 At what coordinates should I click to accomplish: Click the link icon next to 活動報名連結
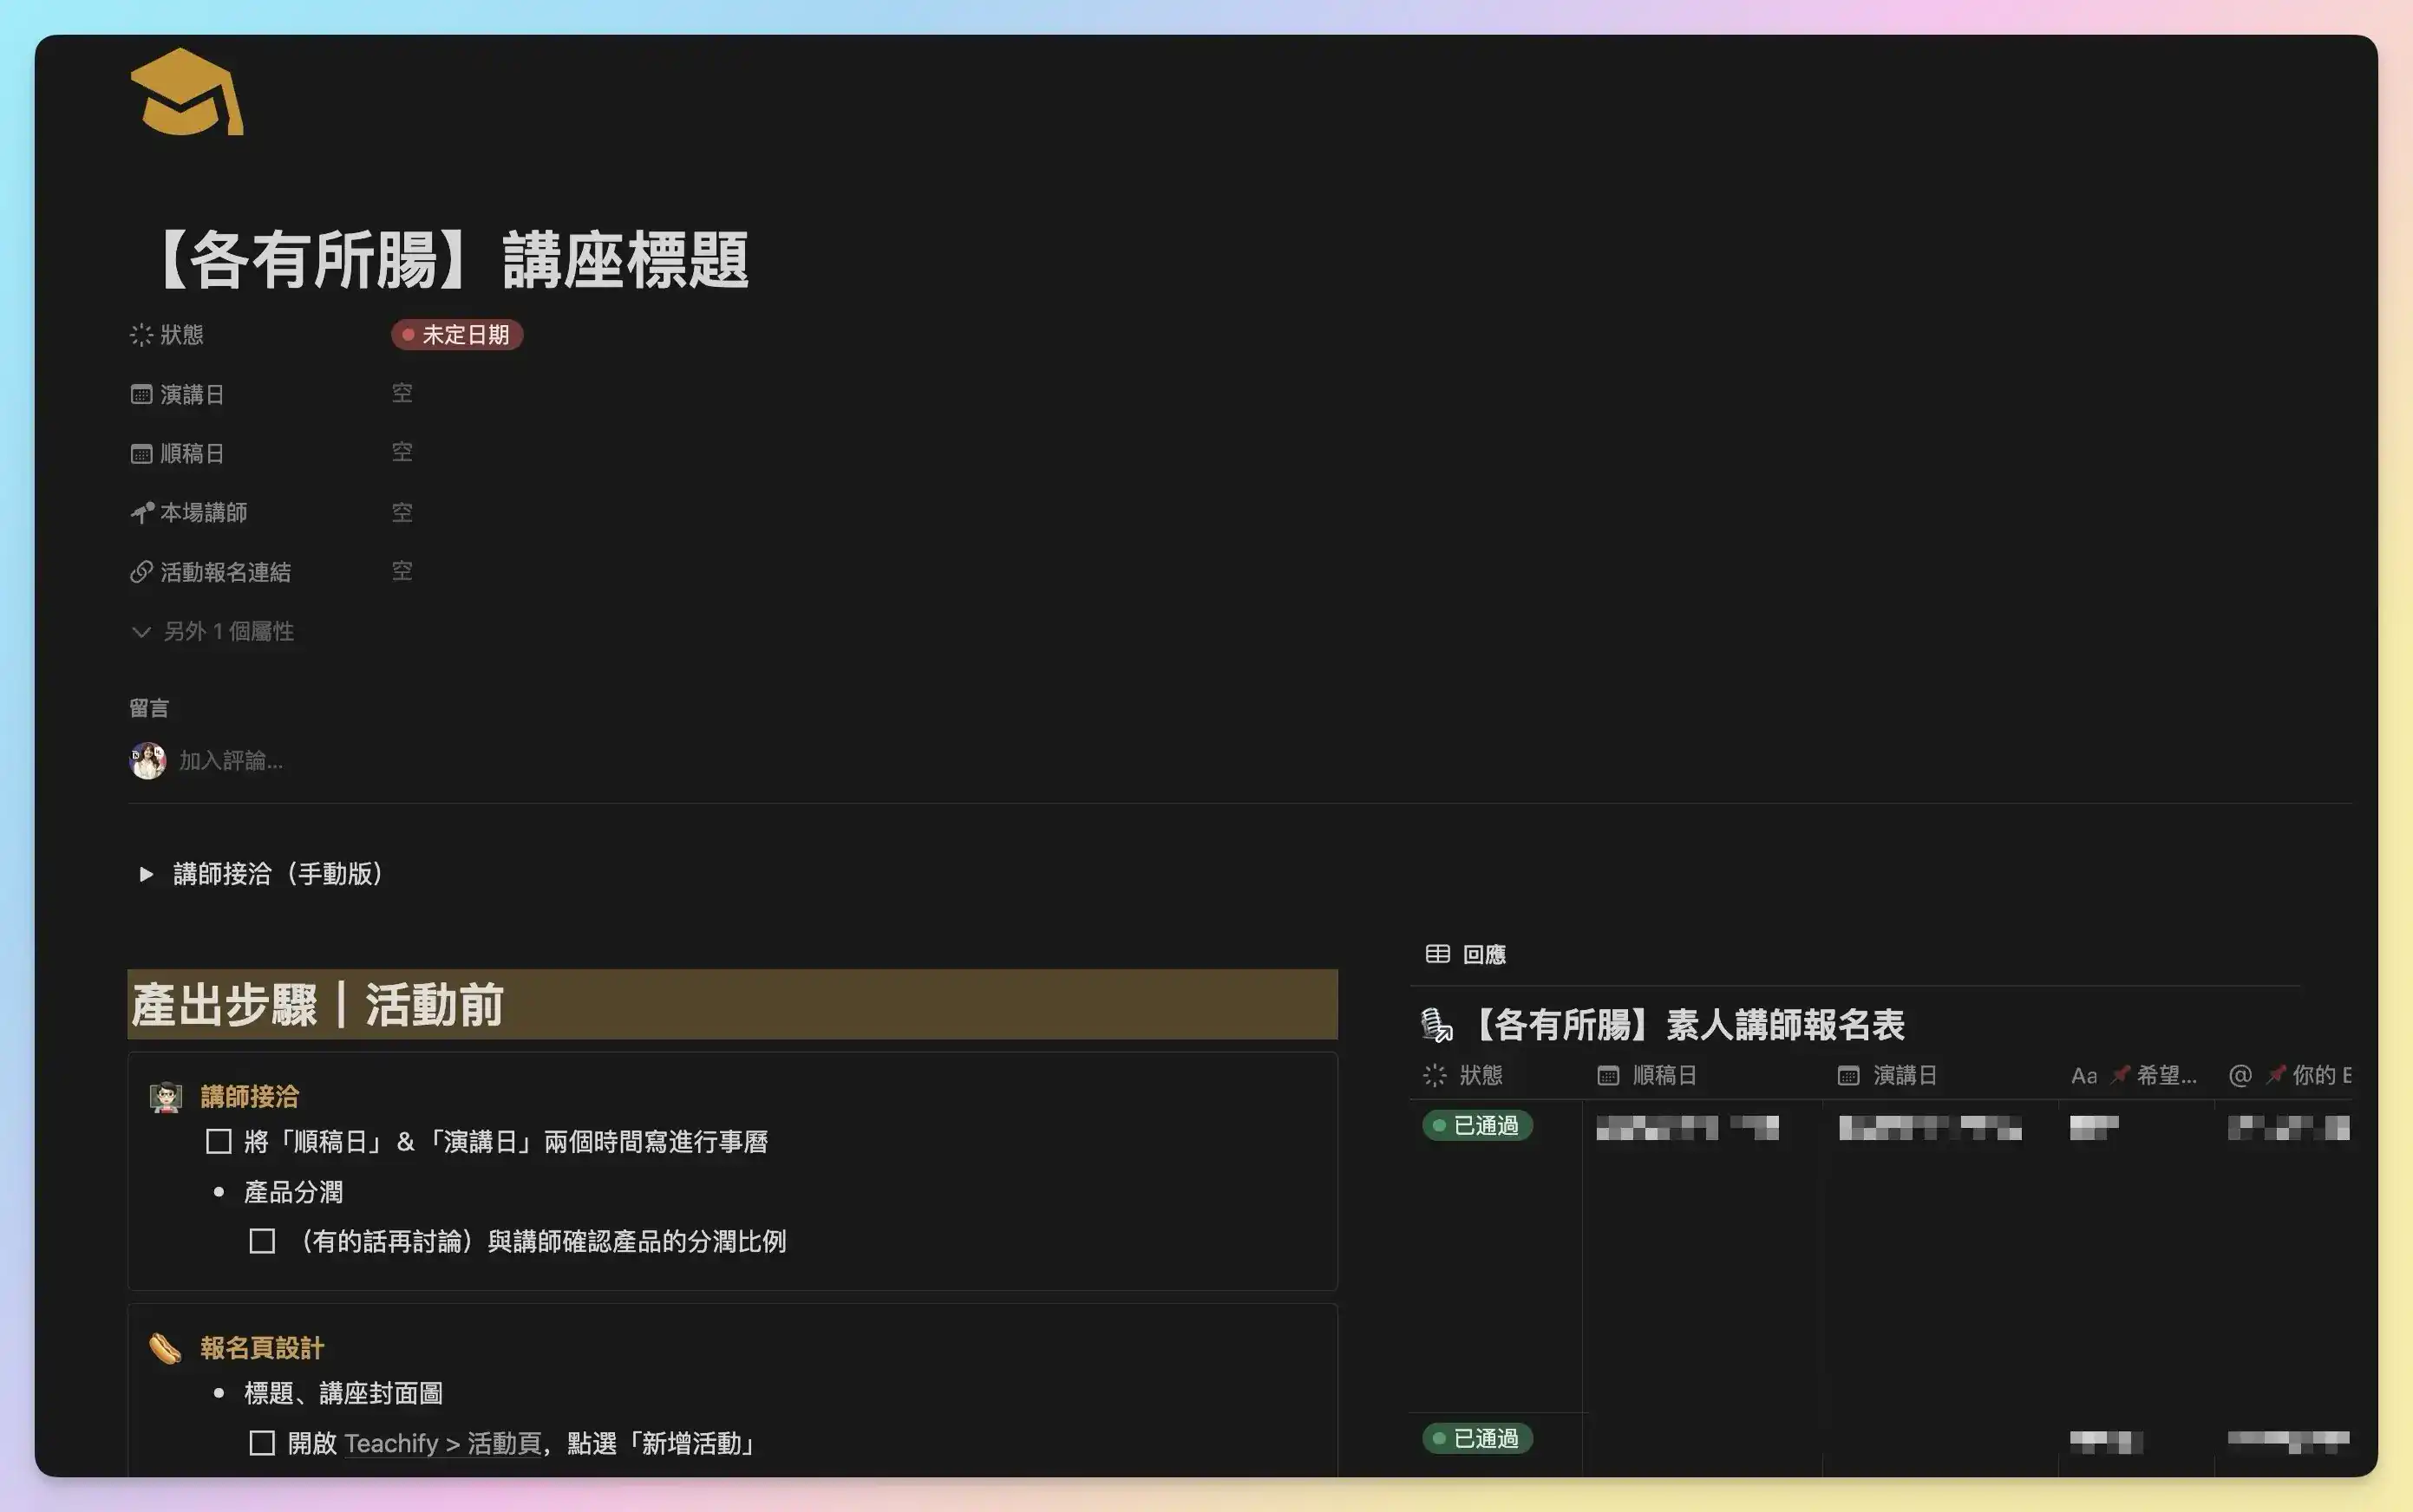[141, 572]
